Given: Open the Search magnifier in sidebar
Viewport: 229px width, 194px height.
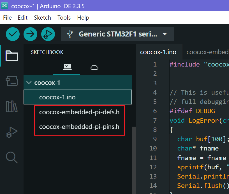Looking at the screenshot, I should coord(12,157).
